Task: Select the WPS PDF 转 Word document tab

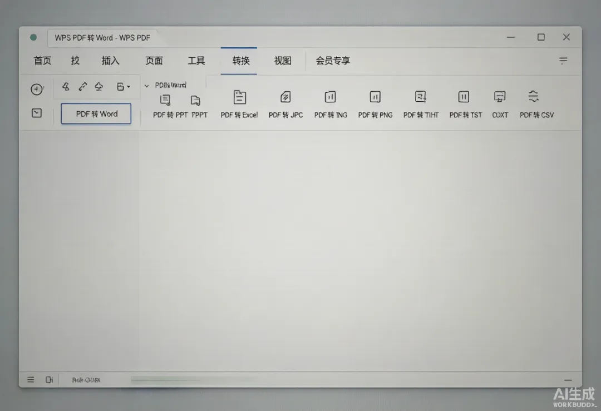Action: (x=102, y=38)
